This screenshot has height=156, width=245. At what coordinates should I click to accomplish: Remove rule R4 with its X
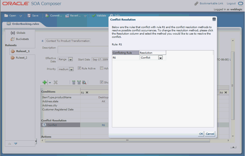226,92
